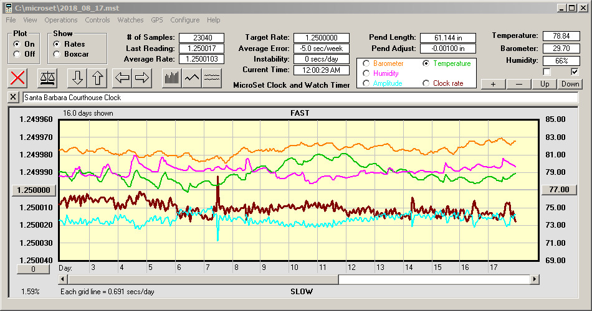592x311 pixels.
Task: Click the scrollbar left arrow
Action: click(x=63, y=279)
